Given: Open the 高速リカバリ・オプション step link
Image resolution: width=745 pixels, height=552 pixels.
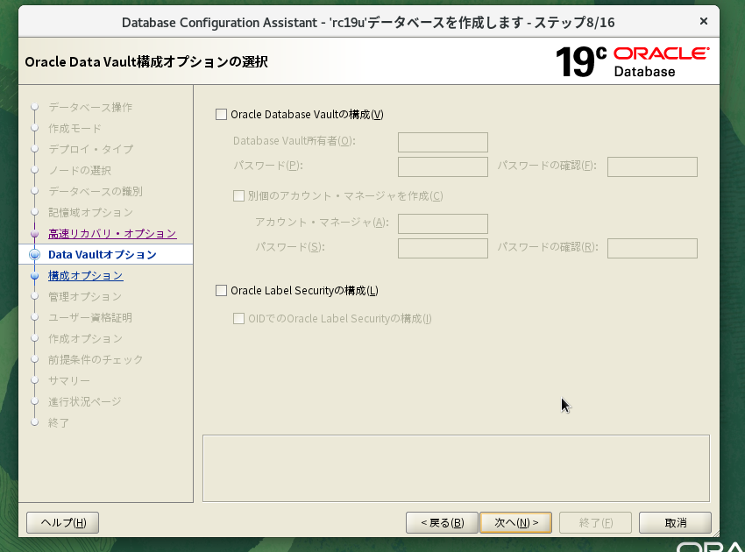Looking at the screenshot, I should tap(112, 234).
